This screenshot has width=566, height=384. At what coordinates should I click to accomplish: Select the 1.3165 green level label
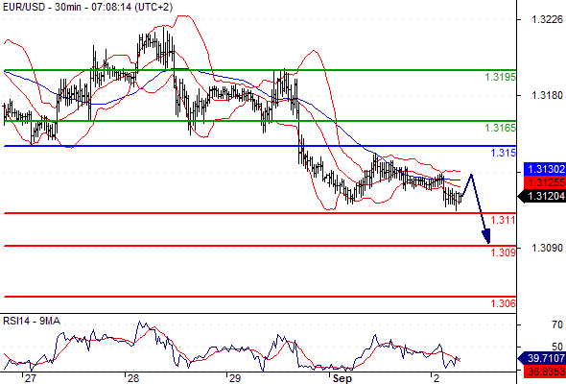[501, 128]
